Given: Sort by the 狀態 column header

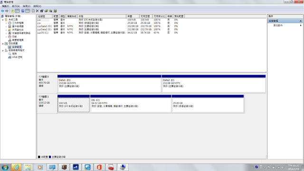Looking at the screenshot, I should tap(102, 16).
